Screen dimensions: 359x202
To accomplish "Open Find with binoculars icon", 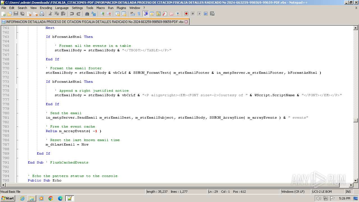I will 87,14.
